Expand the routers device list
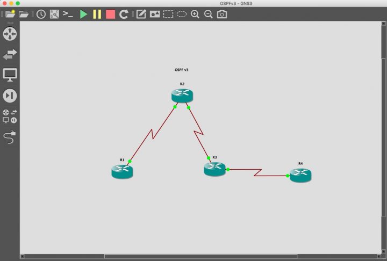This screenshot has width=387, height=261. pos(10,34)
